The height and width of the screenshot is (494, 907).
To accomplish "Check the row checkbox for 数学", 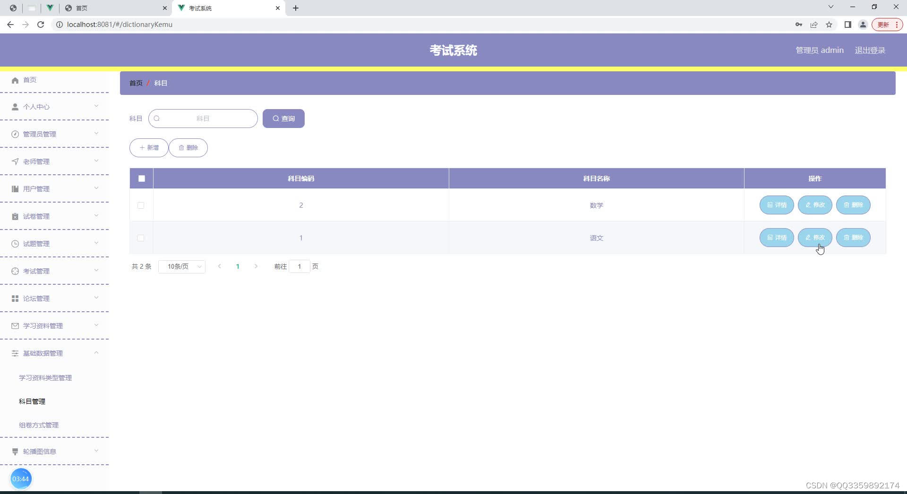I will pyautogui.click(x=141, y=205).
